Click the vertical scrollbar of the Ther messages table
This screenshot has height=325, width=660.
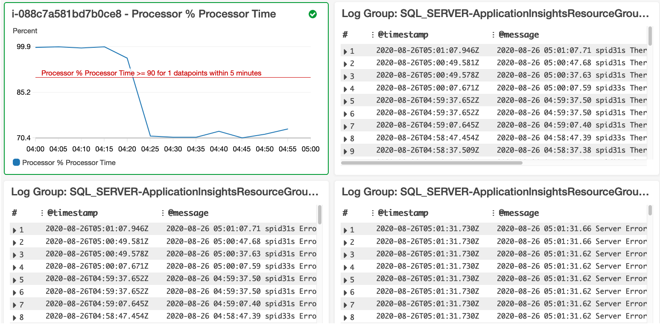tap(650, 36)
